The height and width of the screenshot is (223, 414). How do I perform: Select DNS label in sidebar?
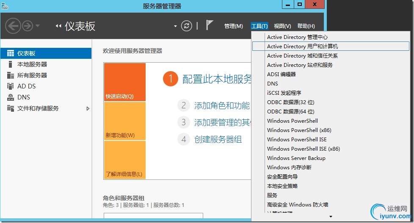(x=24, y=97)
